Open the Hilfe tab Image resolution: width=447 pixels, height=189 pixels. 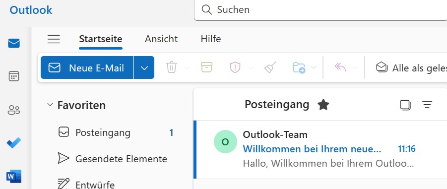tap(211, 39)
